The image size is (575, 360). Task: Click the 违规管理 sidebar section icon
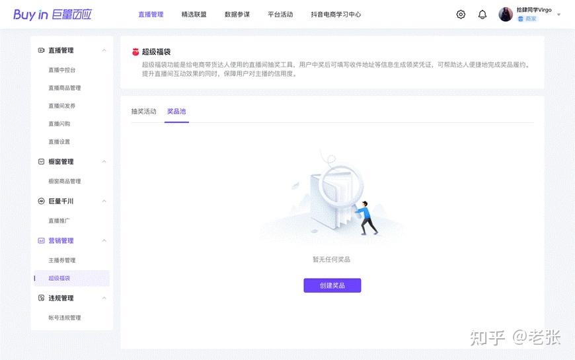(x=42, y=298)
